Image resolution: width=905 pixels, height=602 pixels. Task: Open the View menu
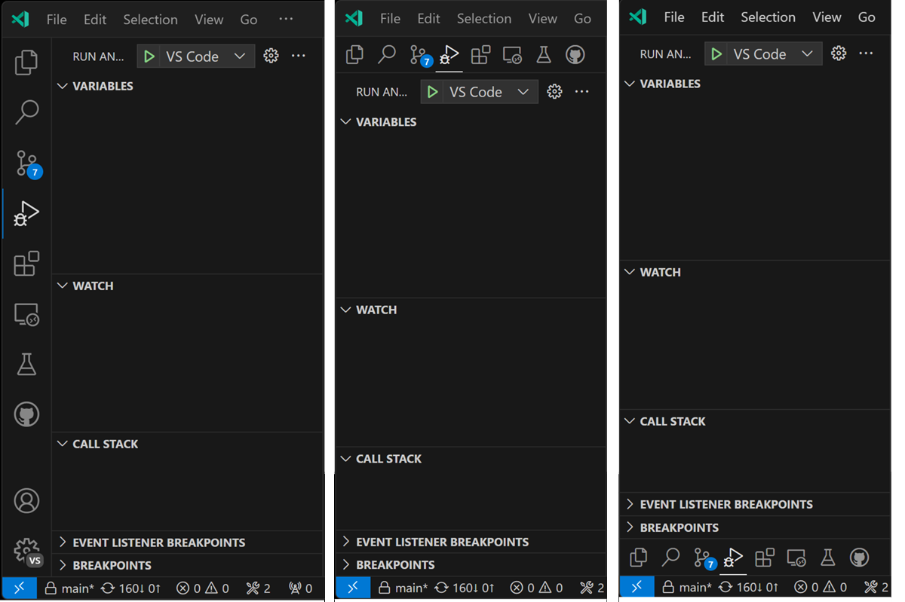(208, 19)
